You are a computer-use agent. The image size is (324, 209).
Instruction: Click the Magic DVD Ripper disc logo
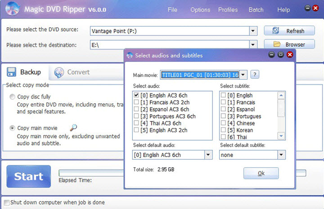point(13,9)
